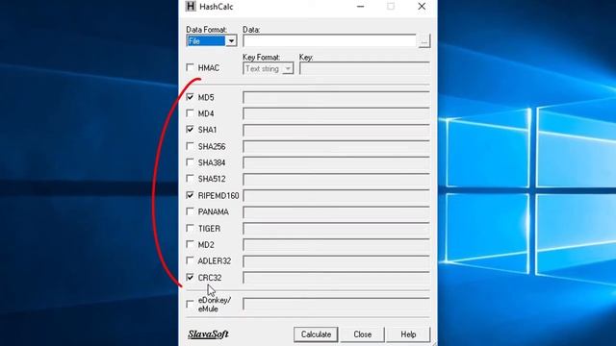
Task: Click the eDonkey/eMule result field
Action: pos(336,304)
